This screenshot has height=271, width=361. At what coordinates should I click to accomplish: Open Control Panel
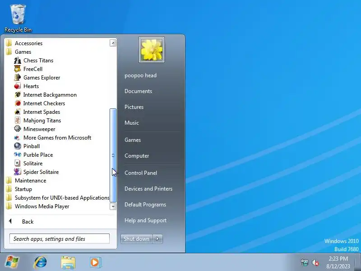tap(141, 173)
